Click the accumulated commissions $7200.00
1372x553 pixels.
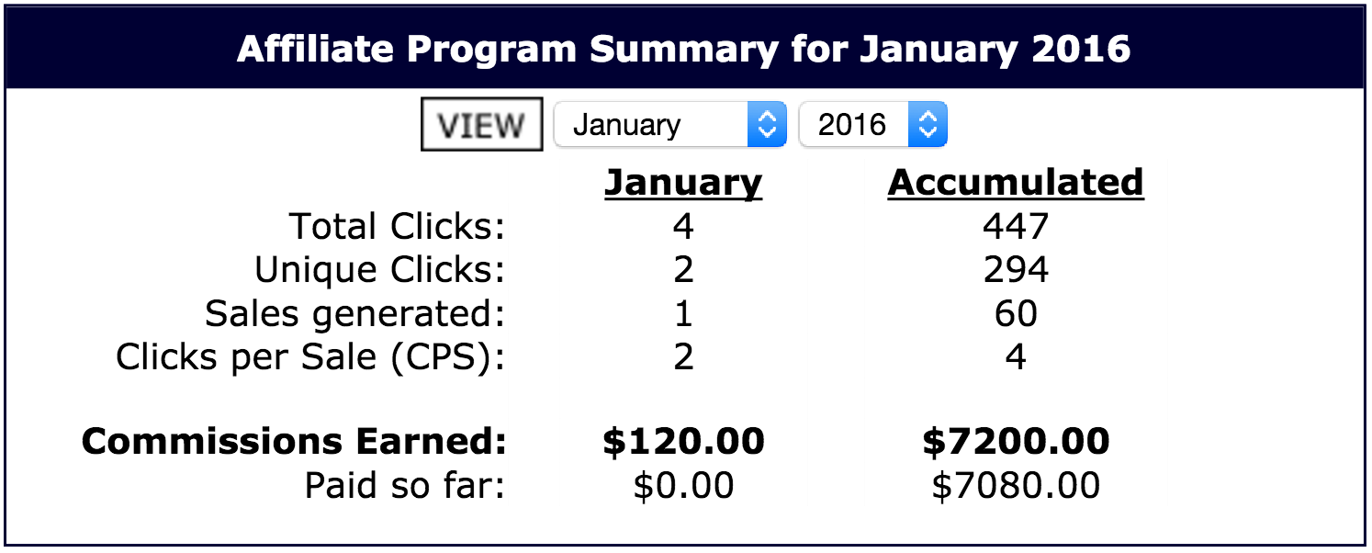tap(1016, 442)
